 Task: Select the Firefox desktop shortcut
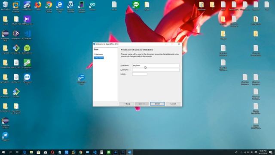[38, 6]
